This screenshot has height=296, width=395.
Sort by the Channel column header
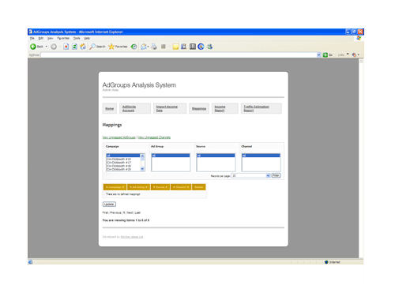pyautogui.click(x=181, y=187)
